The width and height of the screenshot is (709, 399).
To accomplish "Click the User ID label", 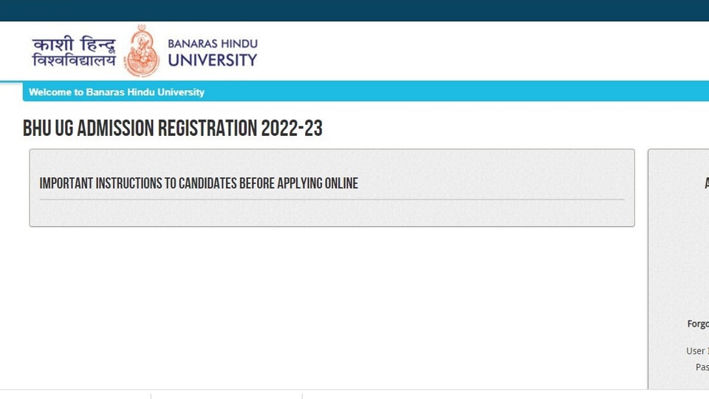I will [x=697, y=351].
